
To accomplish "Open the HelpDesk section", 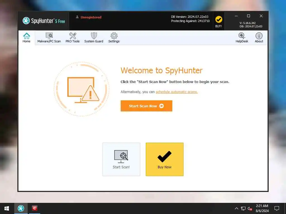I will tap(242, 38).
